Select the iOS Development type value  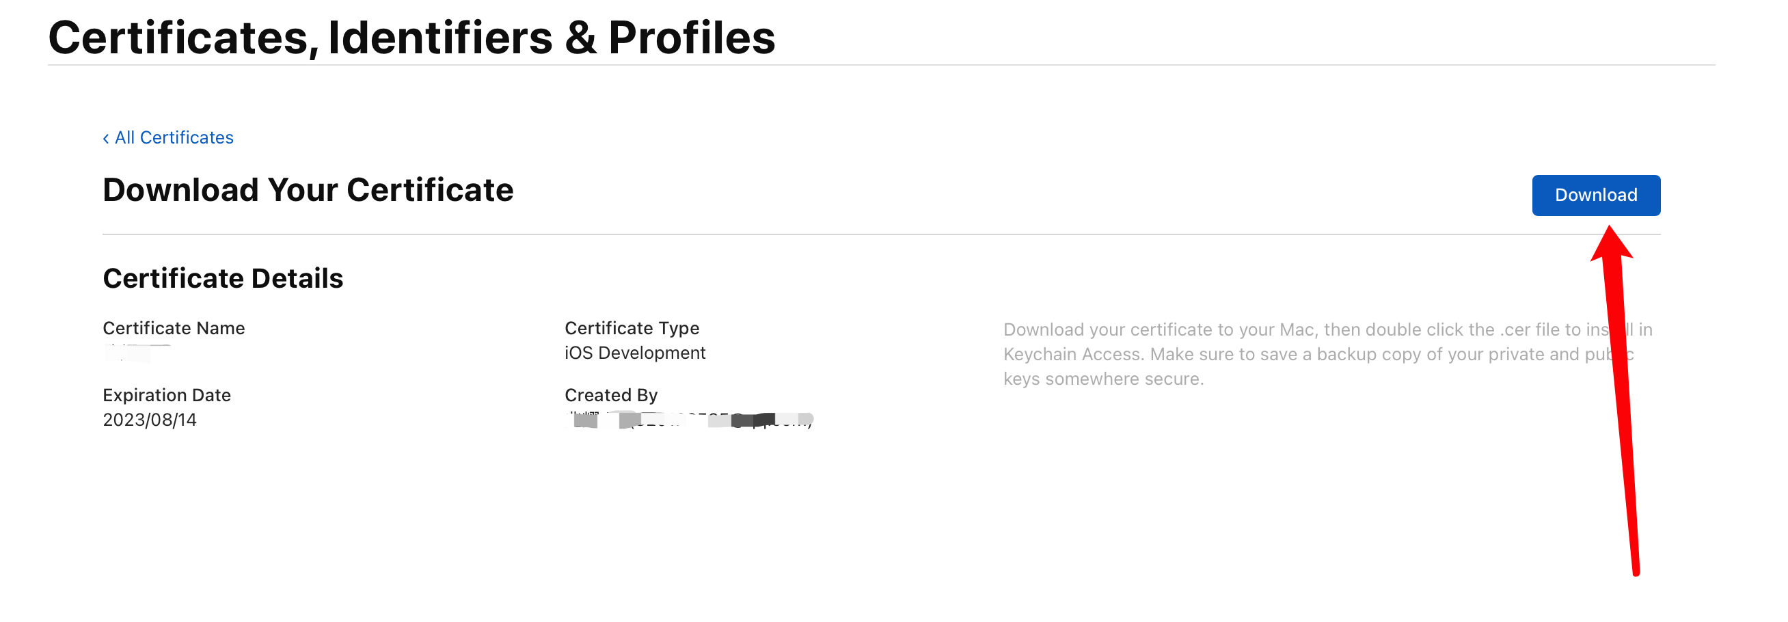(x=634, y=353)
